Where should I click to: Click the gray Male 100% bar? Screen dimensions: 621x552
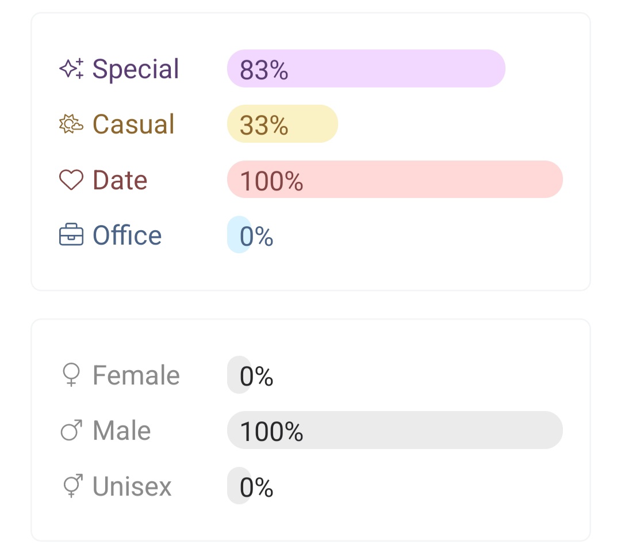pyautogui.click(x=394, y=430)
